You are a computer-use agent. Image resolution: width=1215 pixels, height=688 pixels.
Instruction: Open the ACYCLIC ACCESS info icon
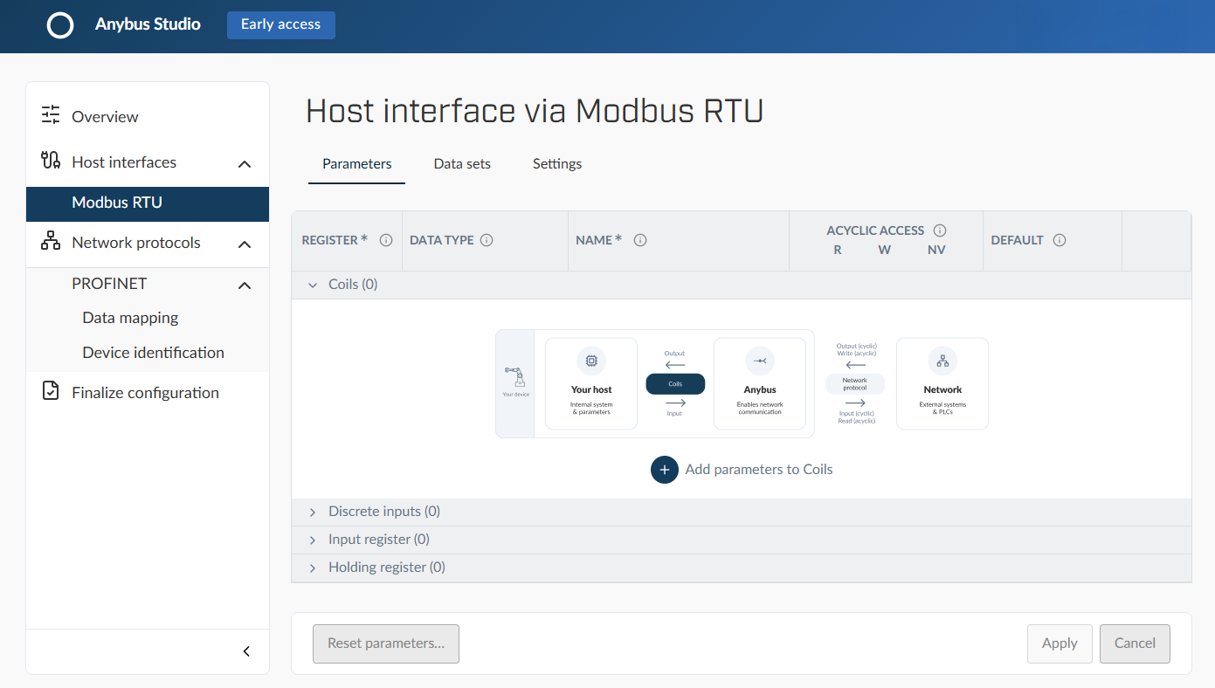(x=940, y=230)
